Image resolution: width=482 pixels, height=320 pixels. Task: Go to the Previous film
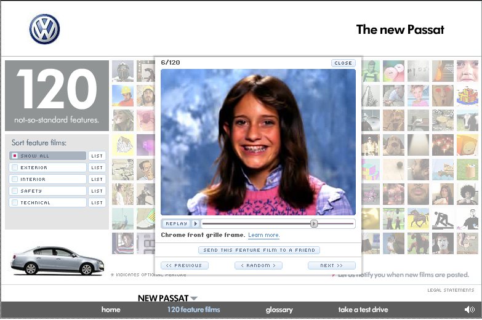tap(185, 265)
